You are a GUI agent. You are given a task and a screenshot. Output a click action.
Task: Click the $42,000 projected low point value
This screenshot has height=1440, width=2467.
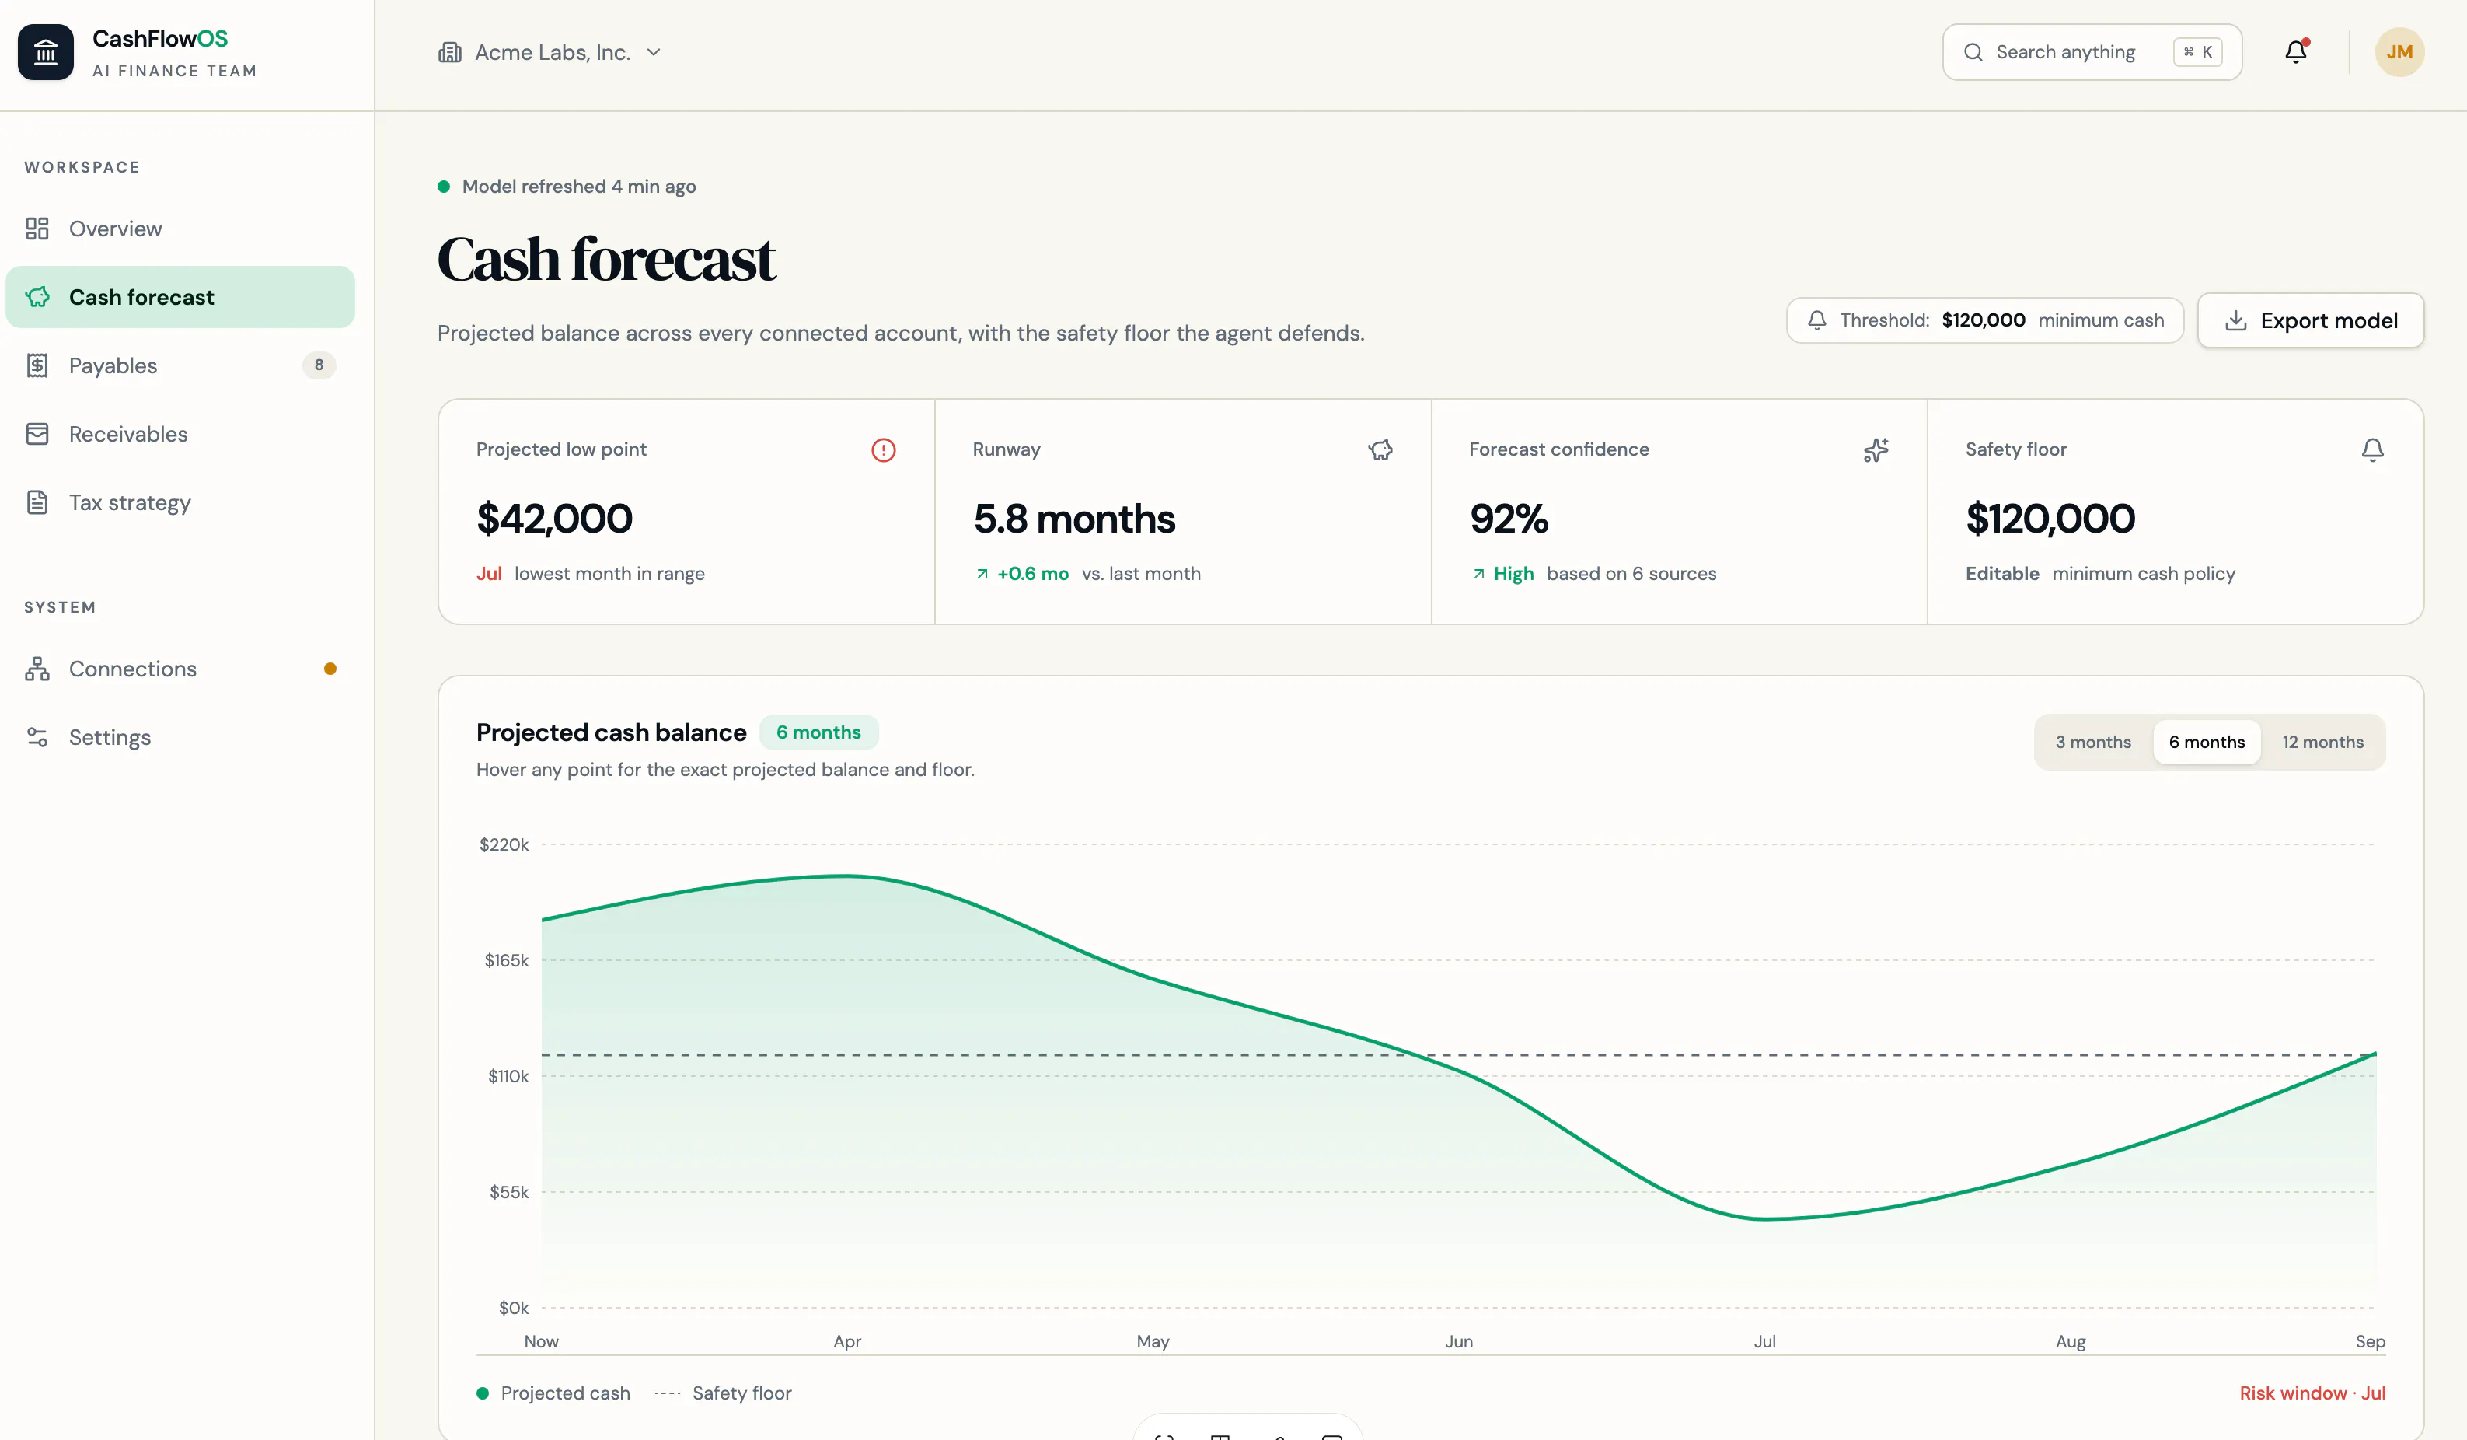click(554, 518)
